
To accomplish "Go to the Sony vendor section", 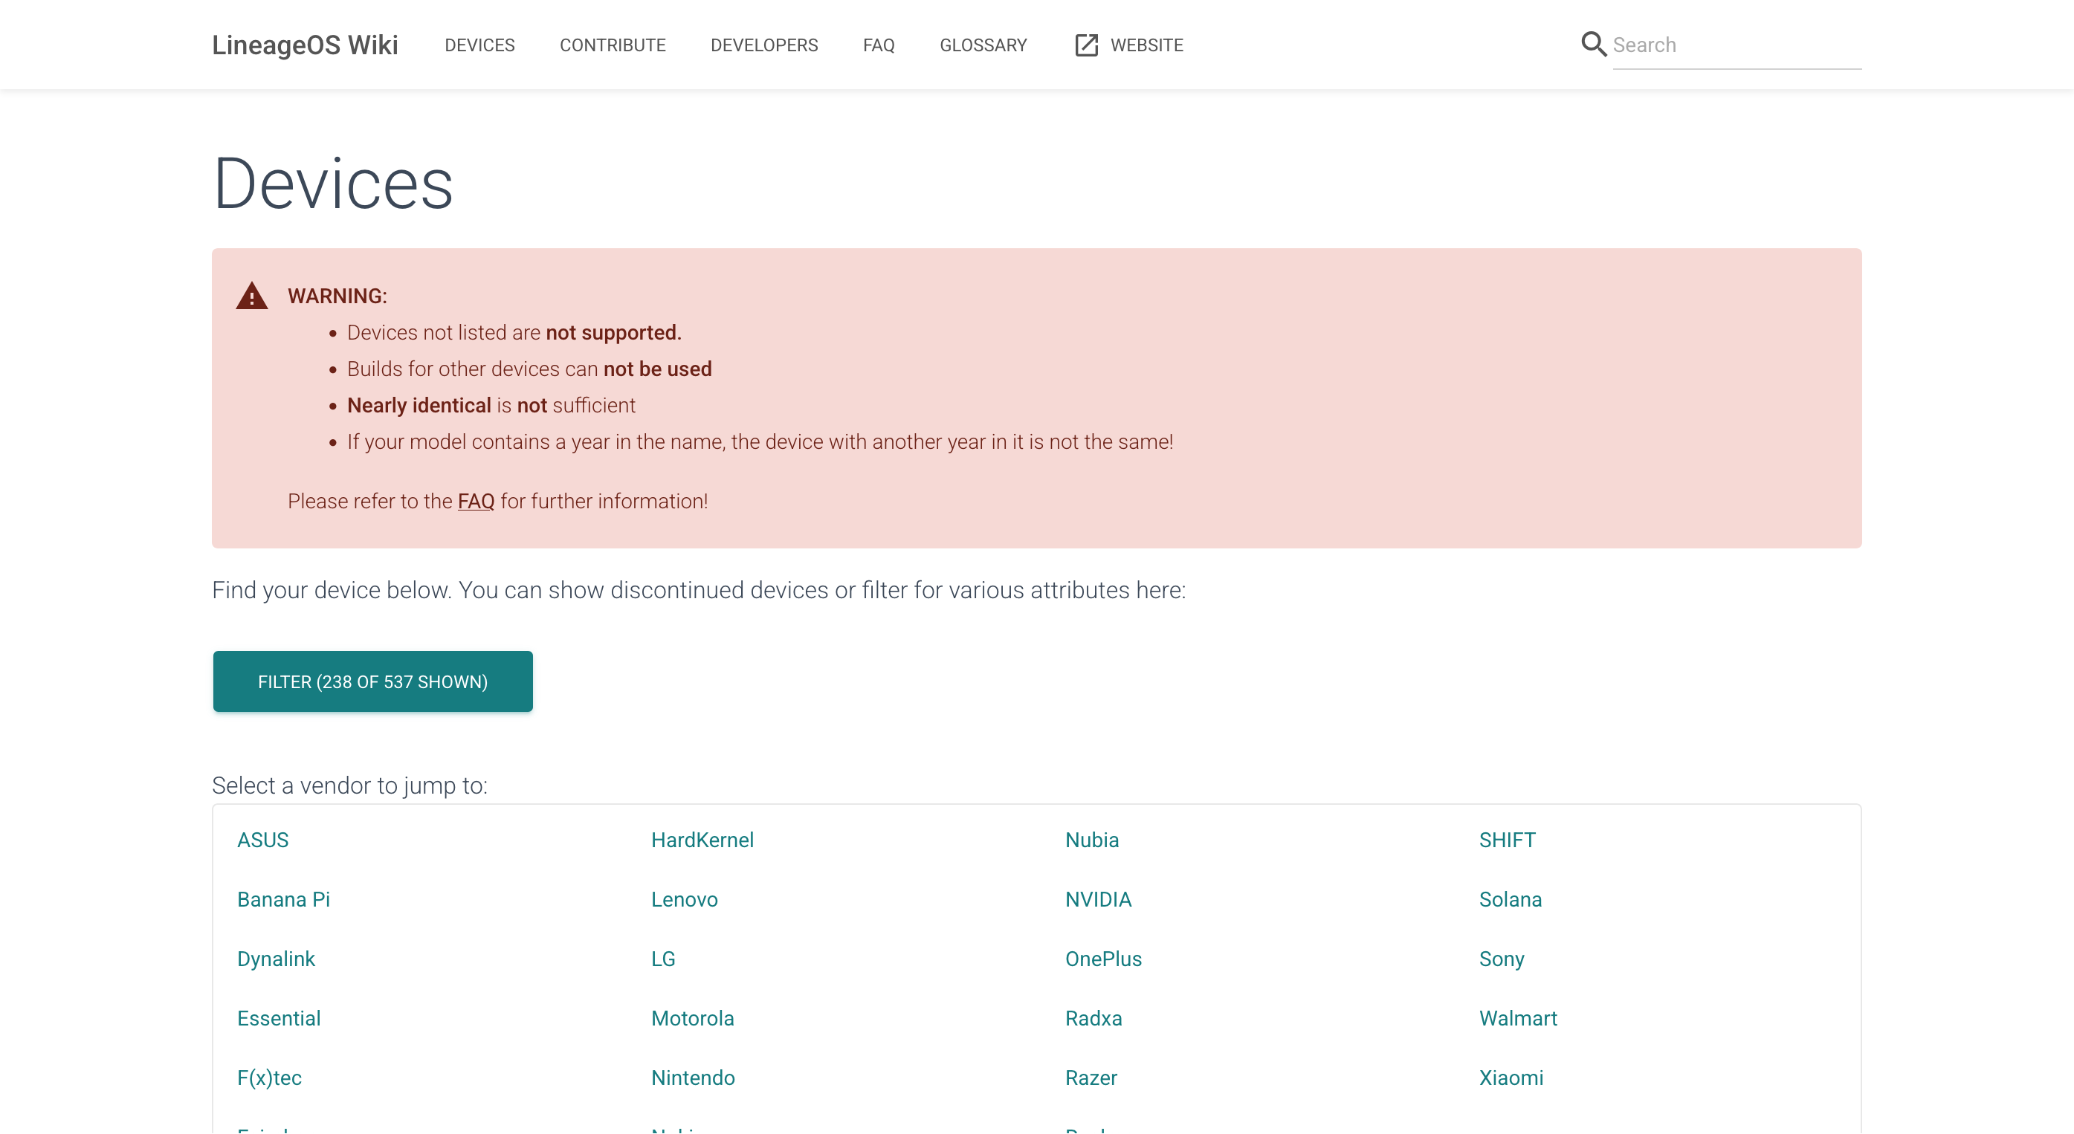I will pyautogui.click(x=1502, y=959).
